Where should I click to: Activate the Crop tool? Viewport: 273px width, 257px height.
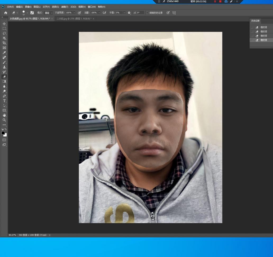[4, 43]
